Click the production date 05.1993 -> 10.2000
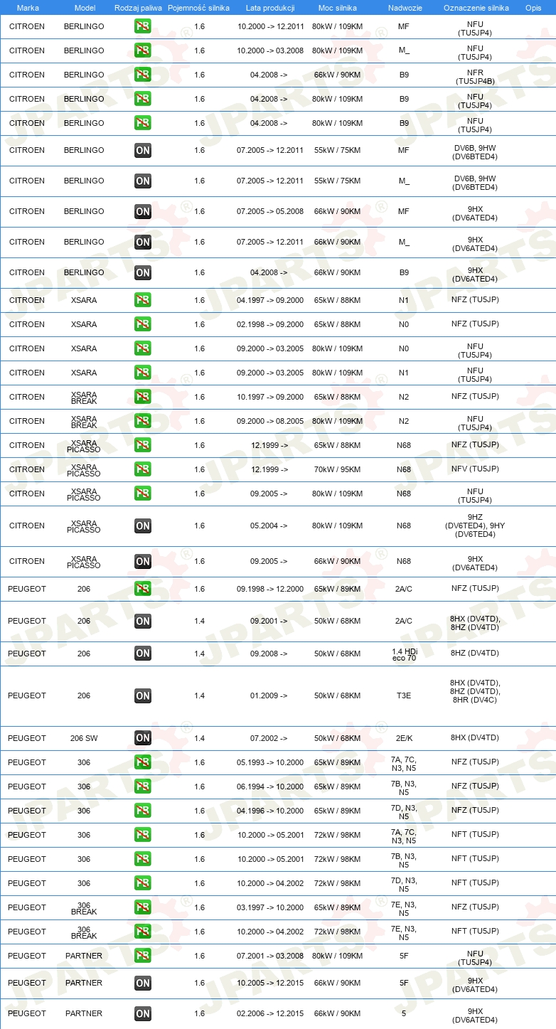Screen dimensions: 556x1029 click(x=270, y=762)
